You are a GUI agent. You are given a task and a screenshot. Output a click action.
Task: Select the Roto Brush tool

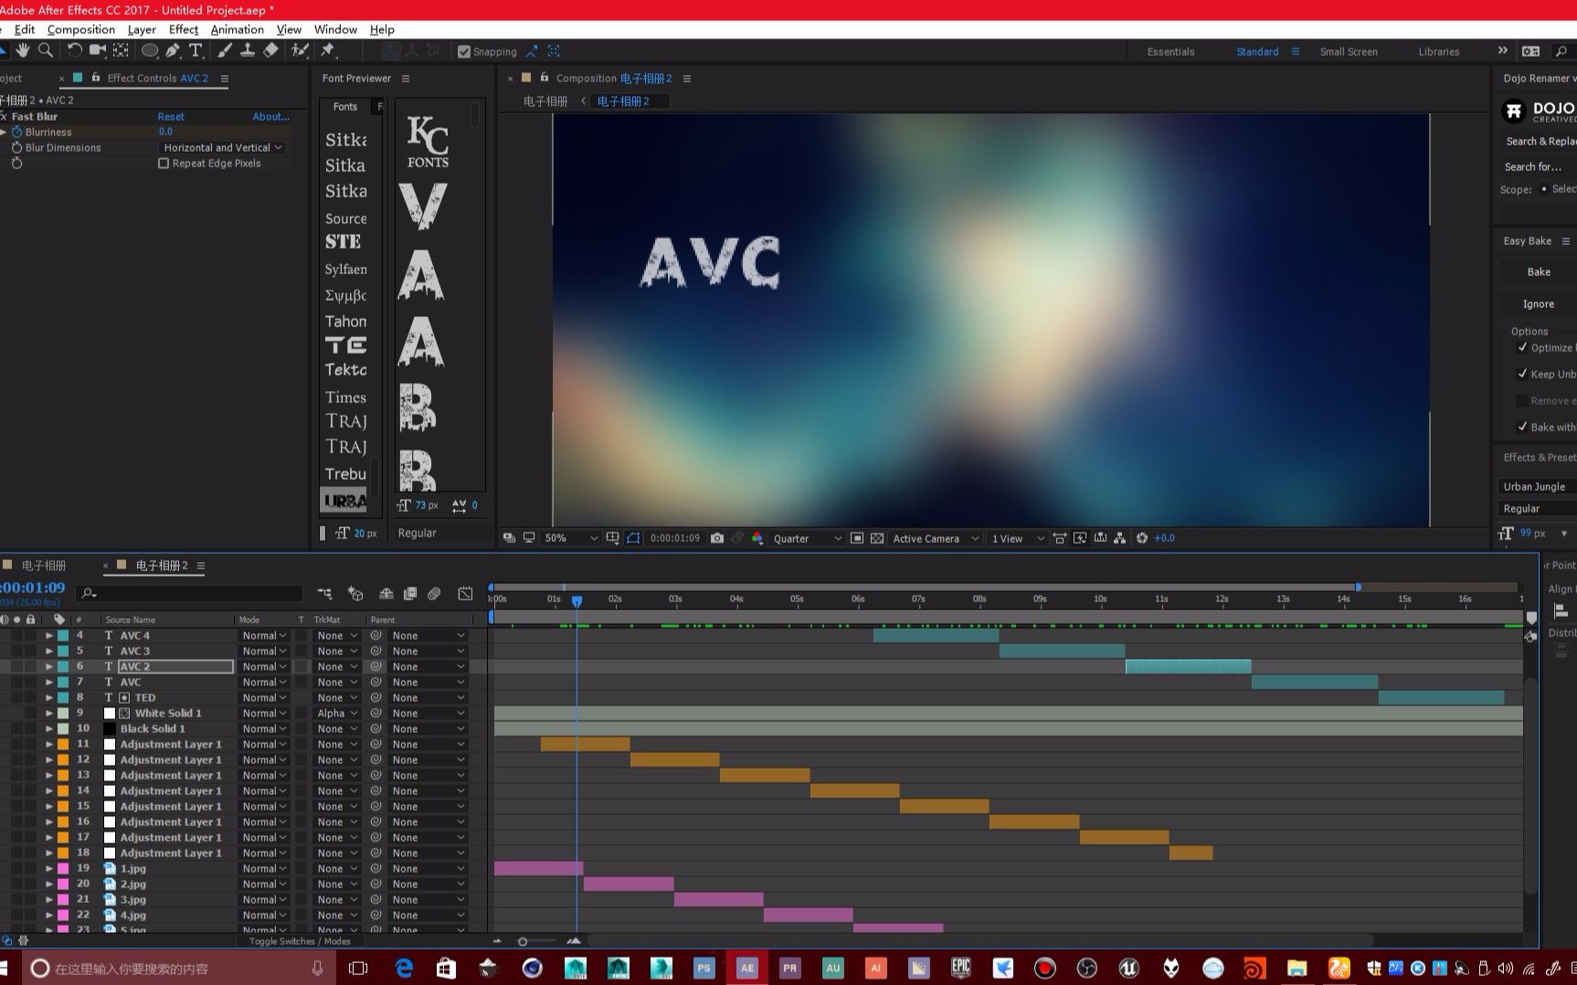pyautogui.click(x=300, y=51)
